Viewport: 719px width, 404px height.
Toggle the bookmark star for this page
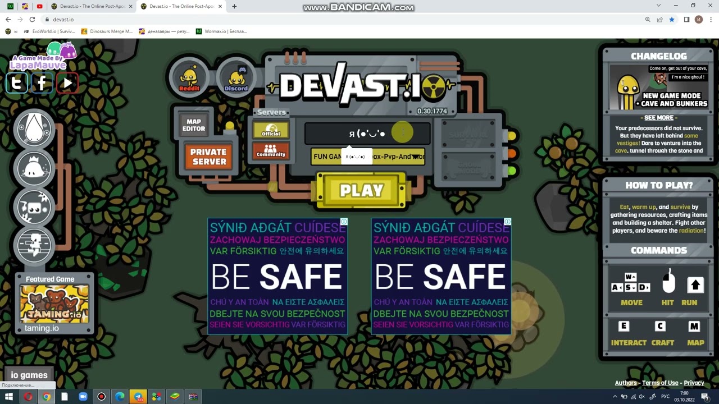[672, 19]
